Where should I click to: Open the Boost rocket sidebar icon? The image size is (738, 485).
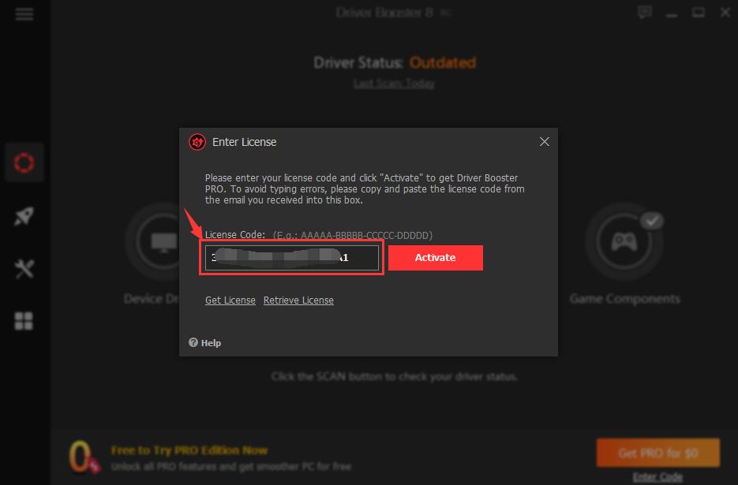(24, 216)
